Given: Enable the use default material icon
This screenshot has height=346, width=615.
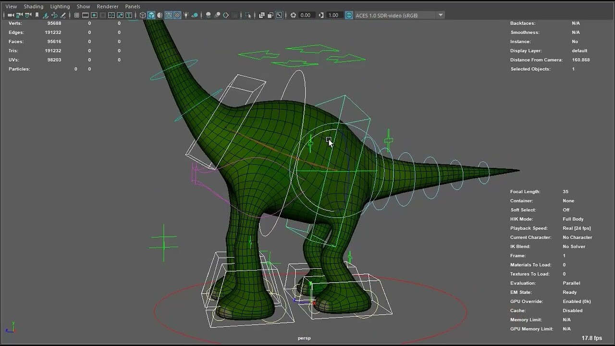Looking at the screenshot, I should pyautogui.click(x=160, y=15).
